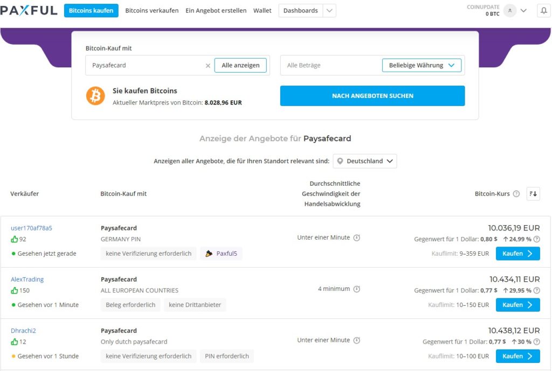Open the Dashboards dropdown arrow
Screen dimensions: 552x371
click(x=329, y=11)
